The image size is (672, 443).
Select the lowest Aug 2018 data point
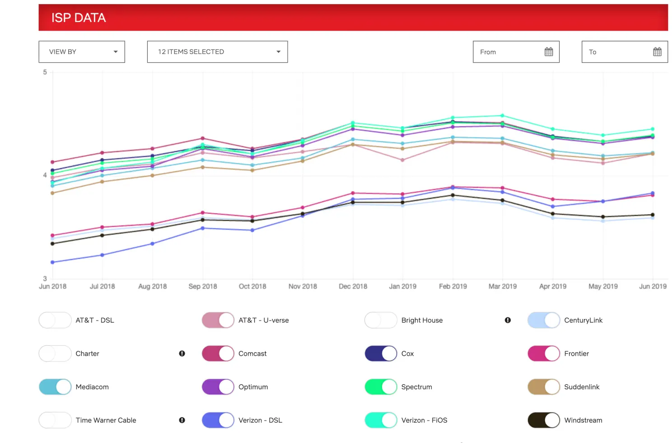tap(153, 244)
